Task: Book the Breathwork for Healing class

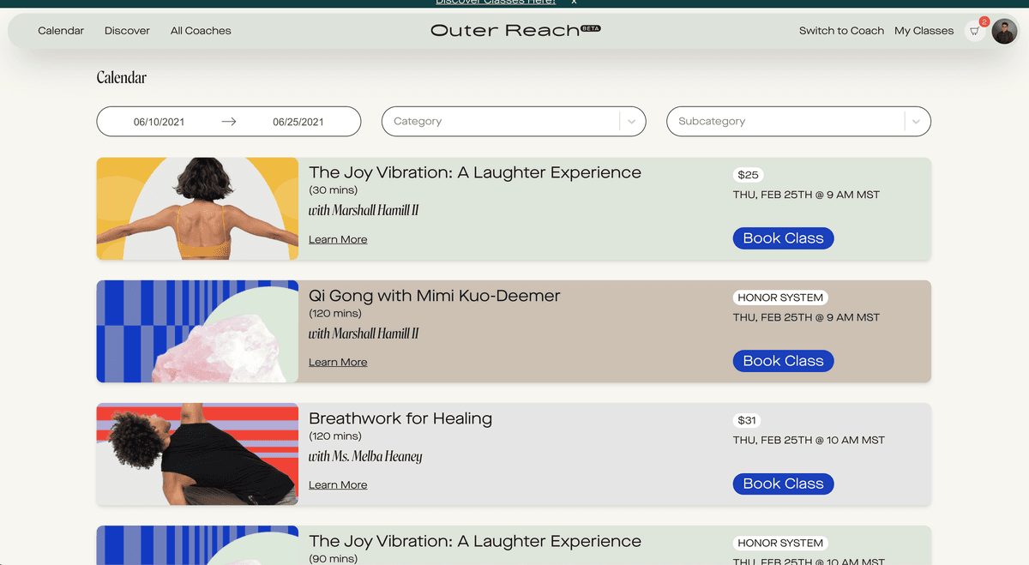Action: [783, 484]
